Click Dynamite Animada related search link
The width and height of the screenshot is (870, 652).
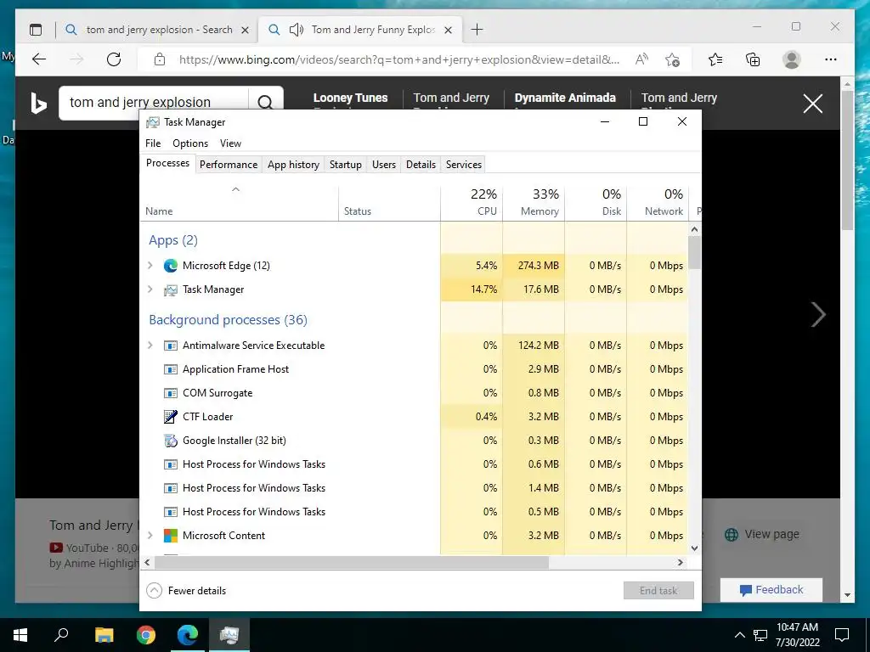pyautogui.click(x=565, y=98)
